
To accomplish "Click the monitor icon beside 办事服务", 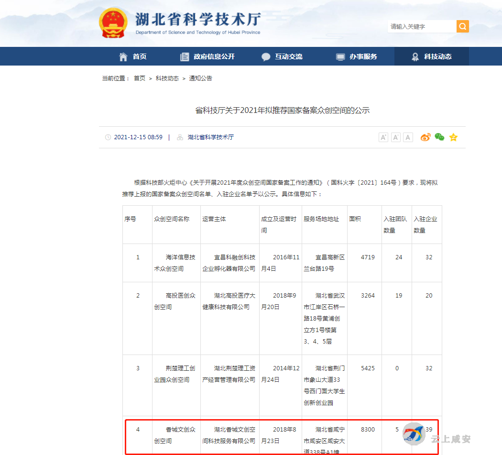I will click(340, 57).
